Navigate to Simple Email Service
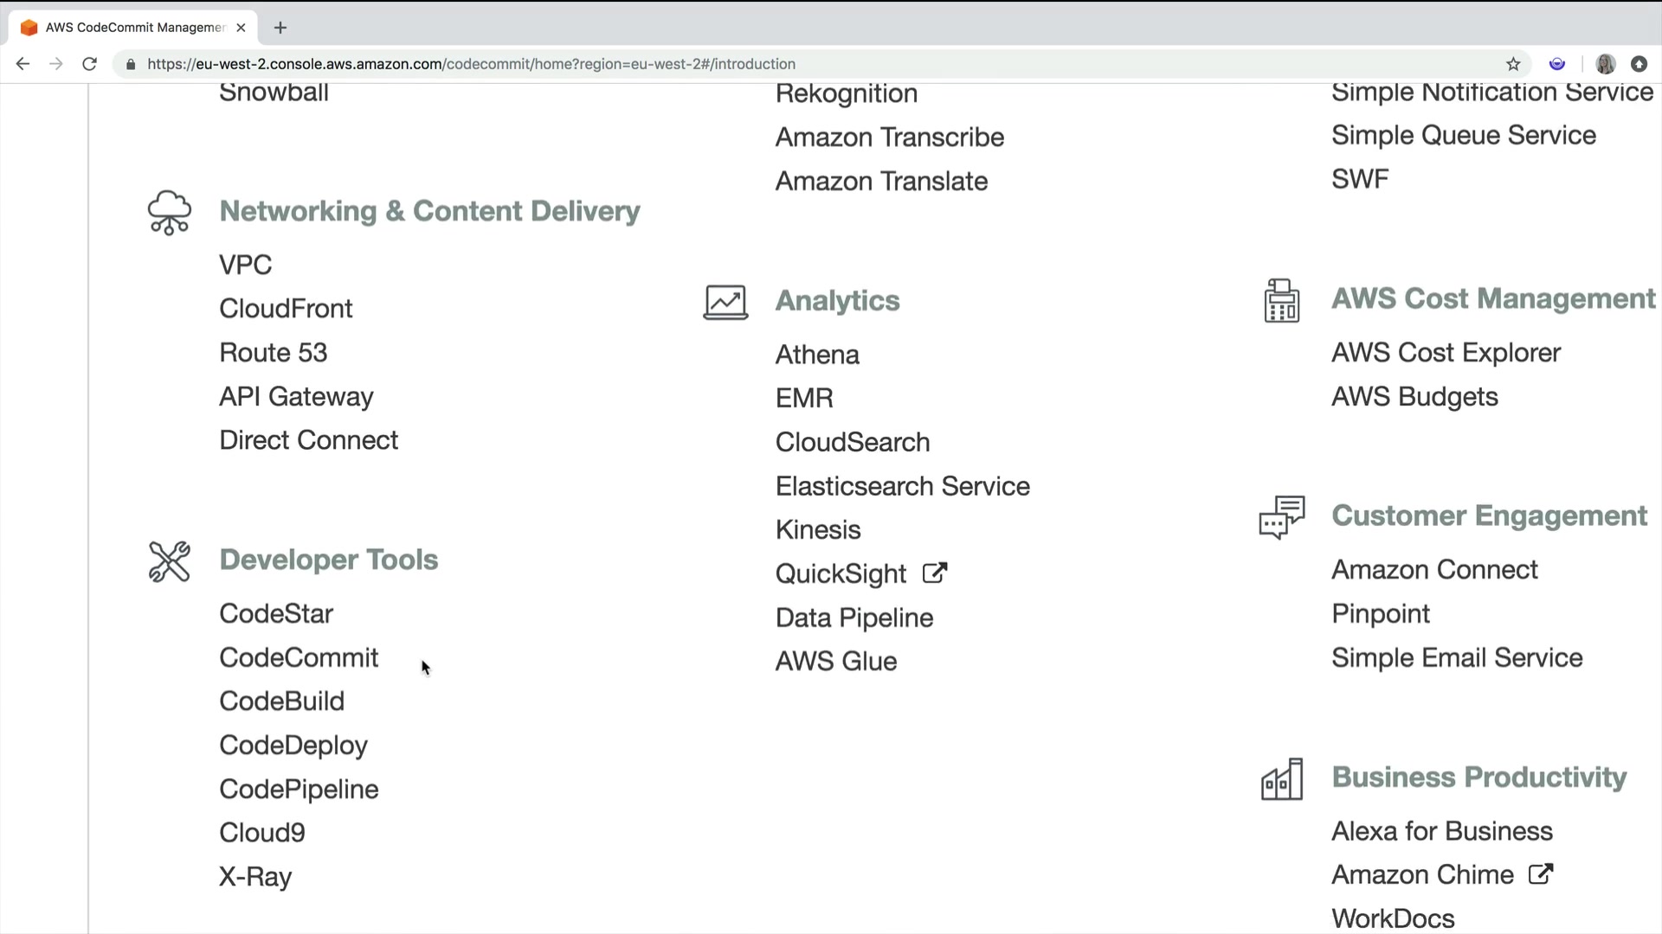The image size is (1662, 934). (1457, 658)
